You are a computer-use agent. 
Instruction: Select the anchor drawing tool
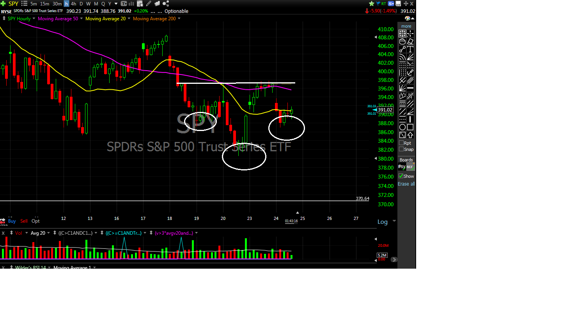point(410,73)
